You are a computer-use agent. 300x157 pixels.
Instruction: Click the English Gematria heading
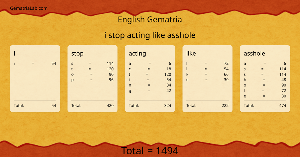click(x=150, y=20)
